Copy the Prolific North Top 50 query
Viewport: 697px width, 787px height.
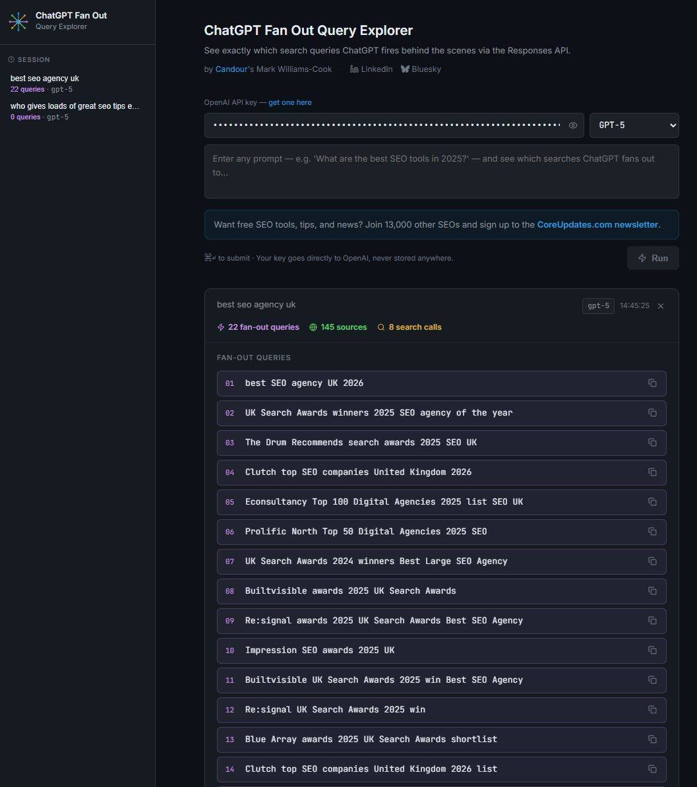tap(652, 532)
